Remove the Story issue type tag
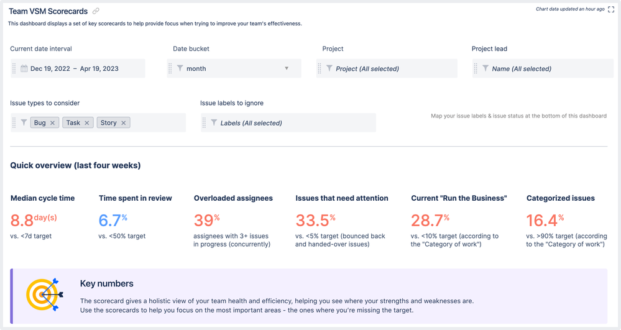This screenshot has width=621, height=330. point(123,123)
